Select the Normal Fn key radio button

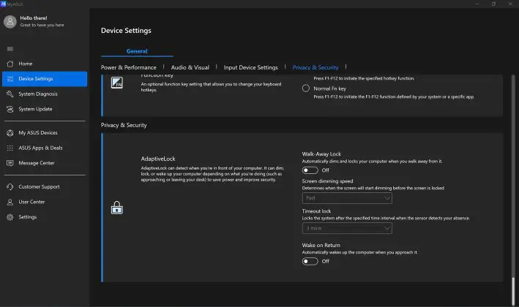click(x=306, y=88)
